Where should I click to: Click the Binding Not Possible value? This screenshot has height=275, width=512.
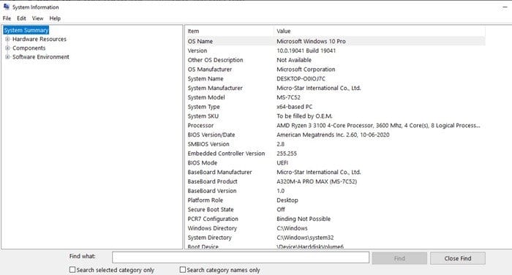[304, 219]
